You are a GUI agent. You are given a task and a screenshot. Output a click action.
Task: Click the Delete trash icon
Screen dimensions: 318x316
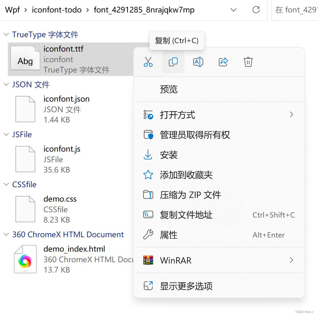point(248,62)
